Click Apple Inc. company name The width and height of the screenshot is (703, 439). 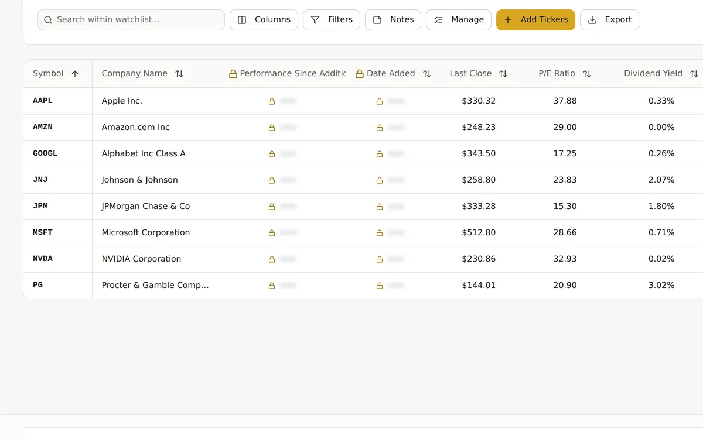coord(122,101)
